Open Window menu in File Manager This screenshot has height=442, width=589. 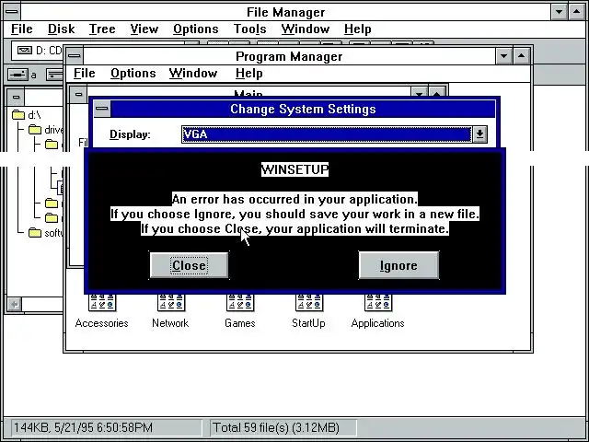pos(305,29)
